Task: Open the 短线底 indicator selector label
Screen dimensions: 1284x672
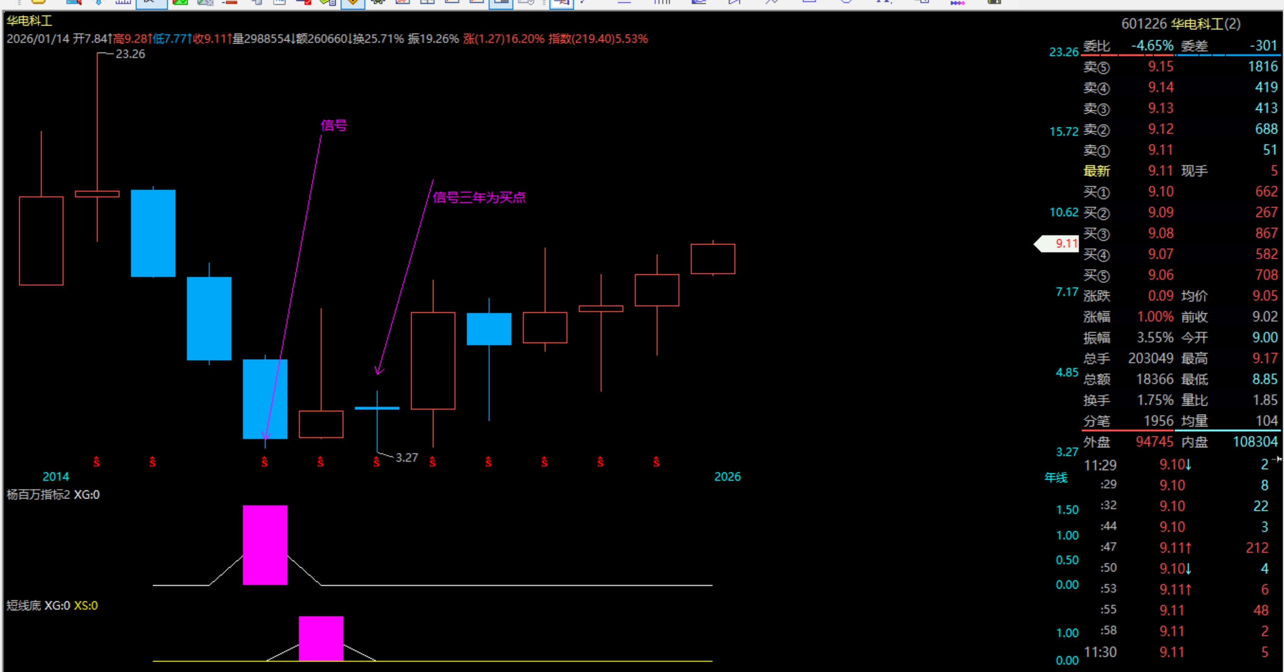Action: point(24,605)
